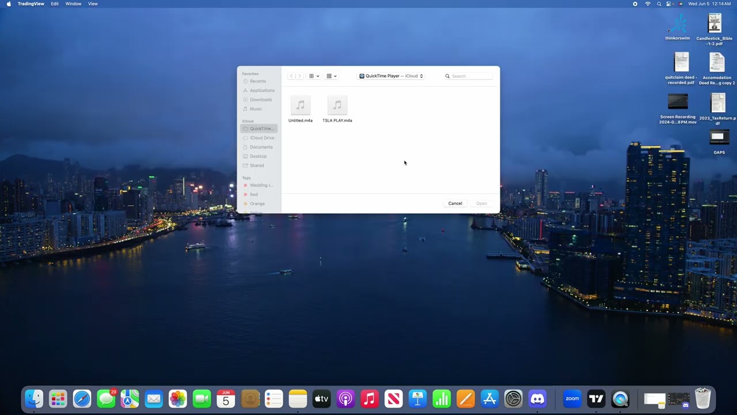Viewport: 737px width, 415px height.
Task: Open Discord from the Dock
Action: pos(537,398)
